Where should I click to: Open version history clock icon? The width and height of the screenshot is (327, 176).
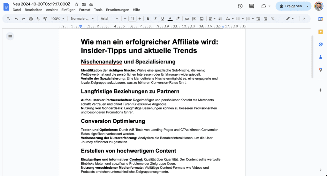240,6
